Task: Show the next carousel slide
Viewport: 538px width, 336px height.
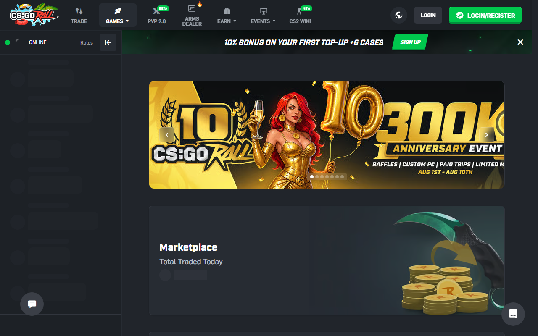Action: [x=487, y=135]
